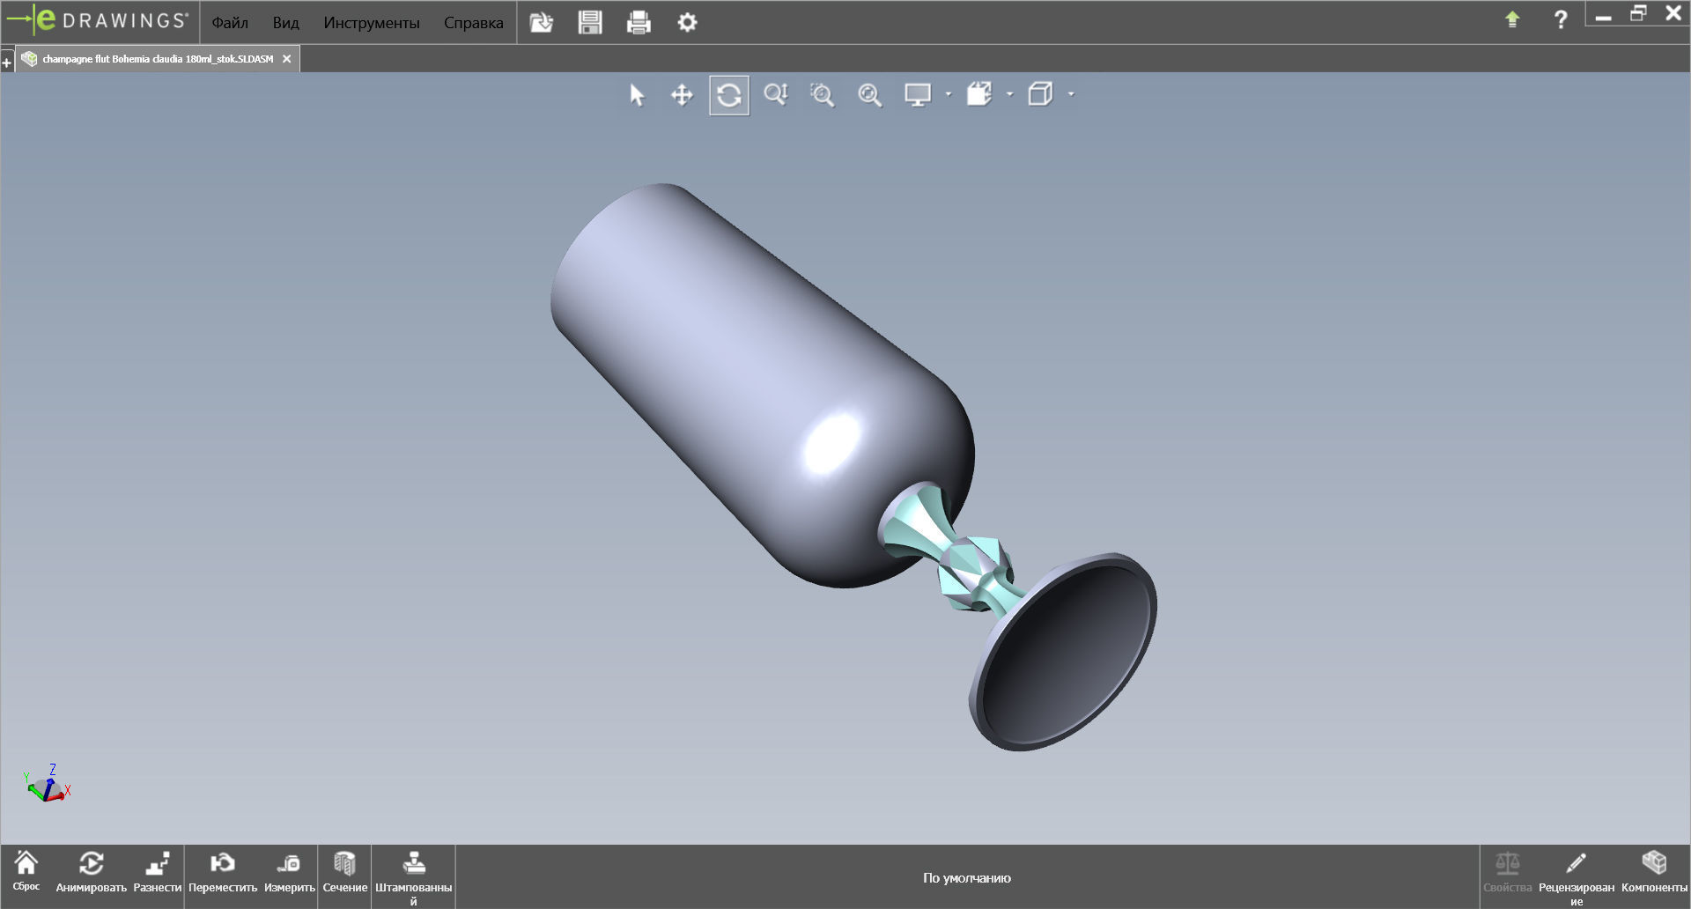Activate the Section (Сечение) tool
Screen dimensions: 1691x909
344,872
